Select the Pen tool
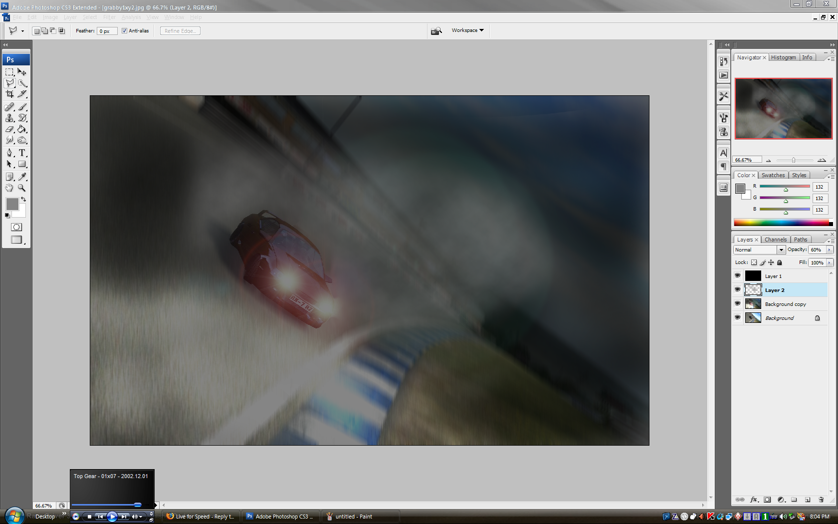 9,153
